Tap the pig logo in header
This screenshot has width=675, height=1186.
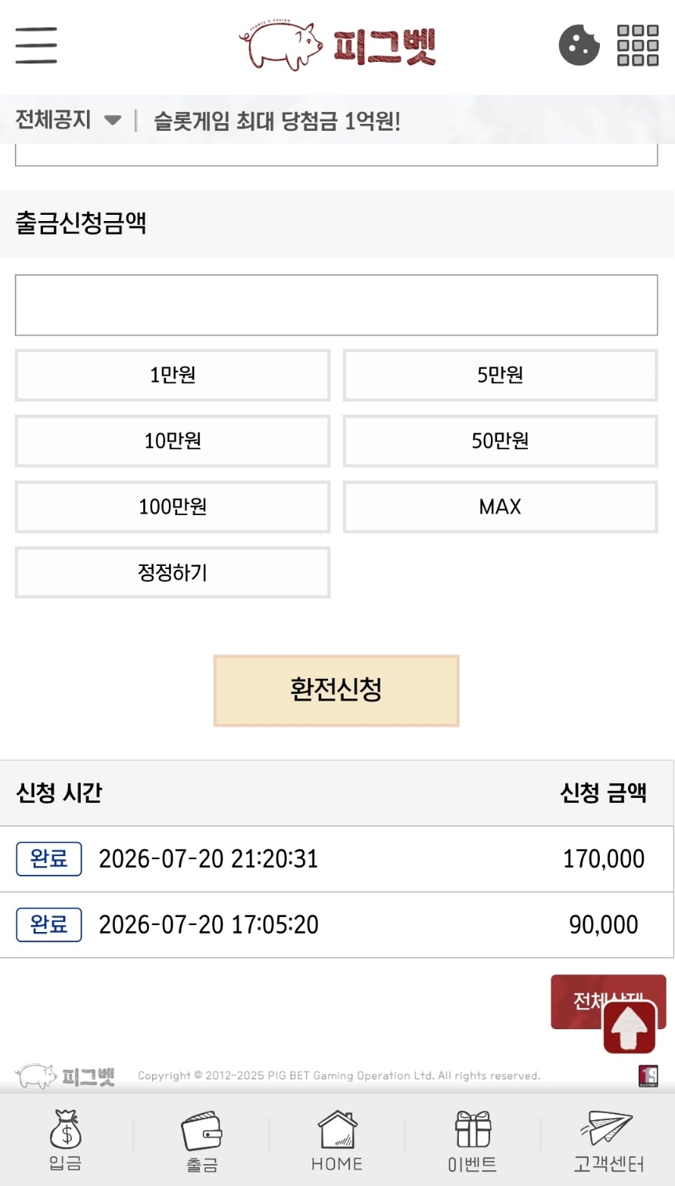[x=337, y=45]
